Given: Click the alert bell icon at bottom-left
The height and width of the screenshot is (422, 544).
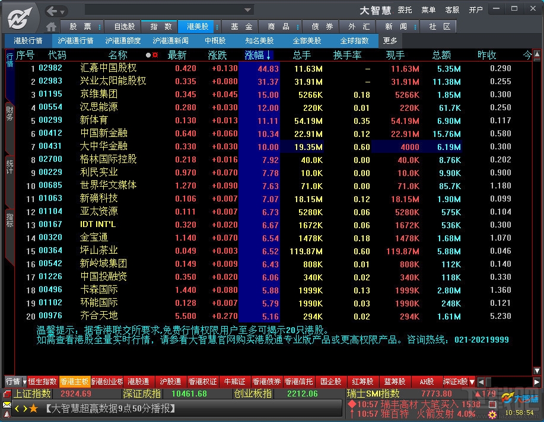Looking at the screenshot, I should point(7,414).
